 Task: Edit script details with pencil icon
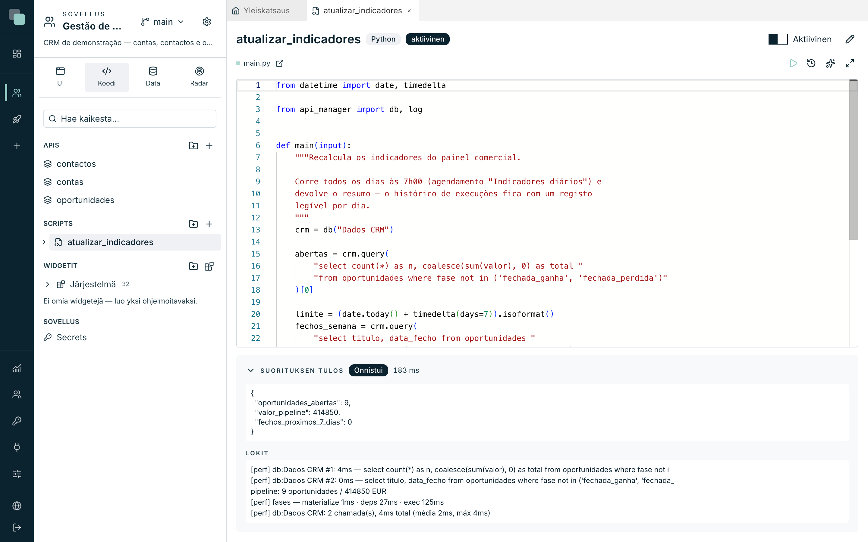(x=850, y=39)
